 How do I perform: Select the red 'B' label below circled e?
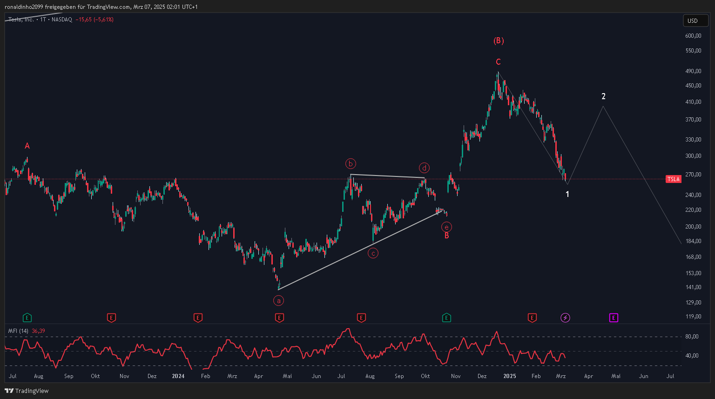[x=446, y=236]
